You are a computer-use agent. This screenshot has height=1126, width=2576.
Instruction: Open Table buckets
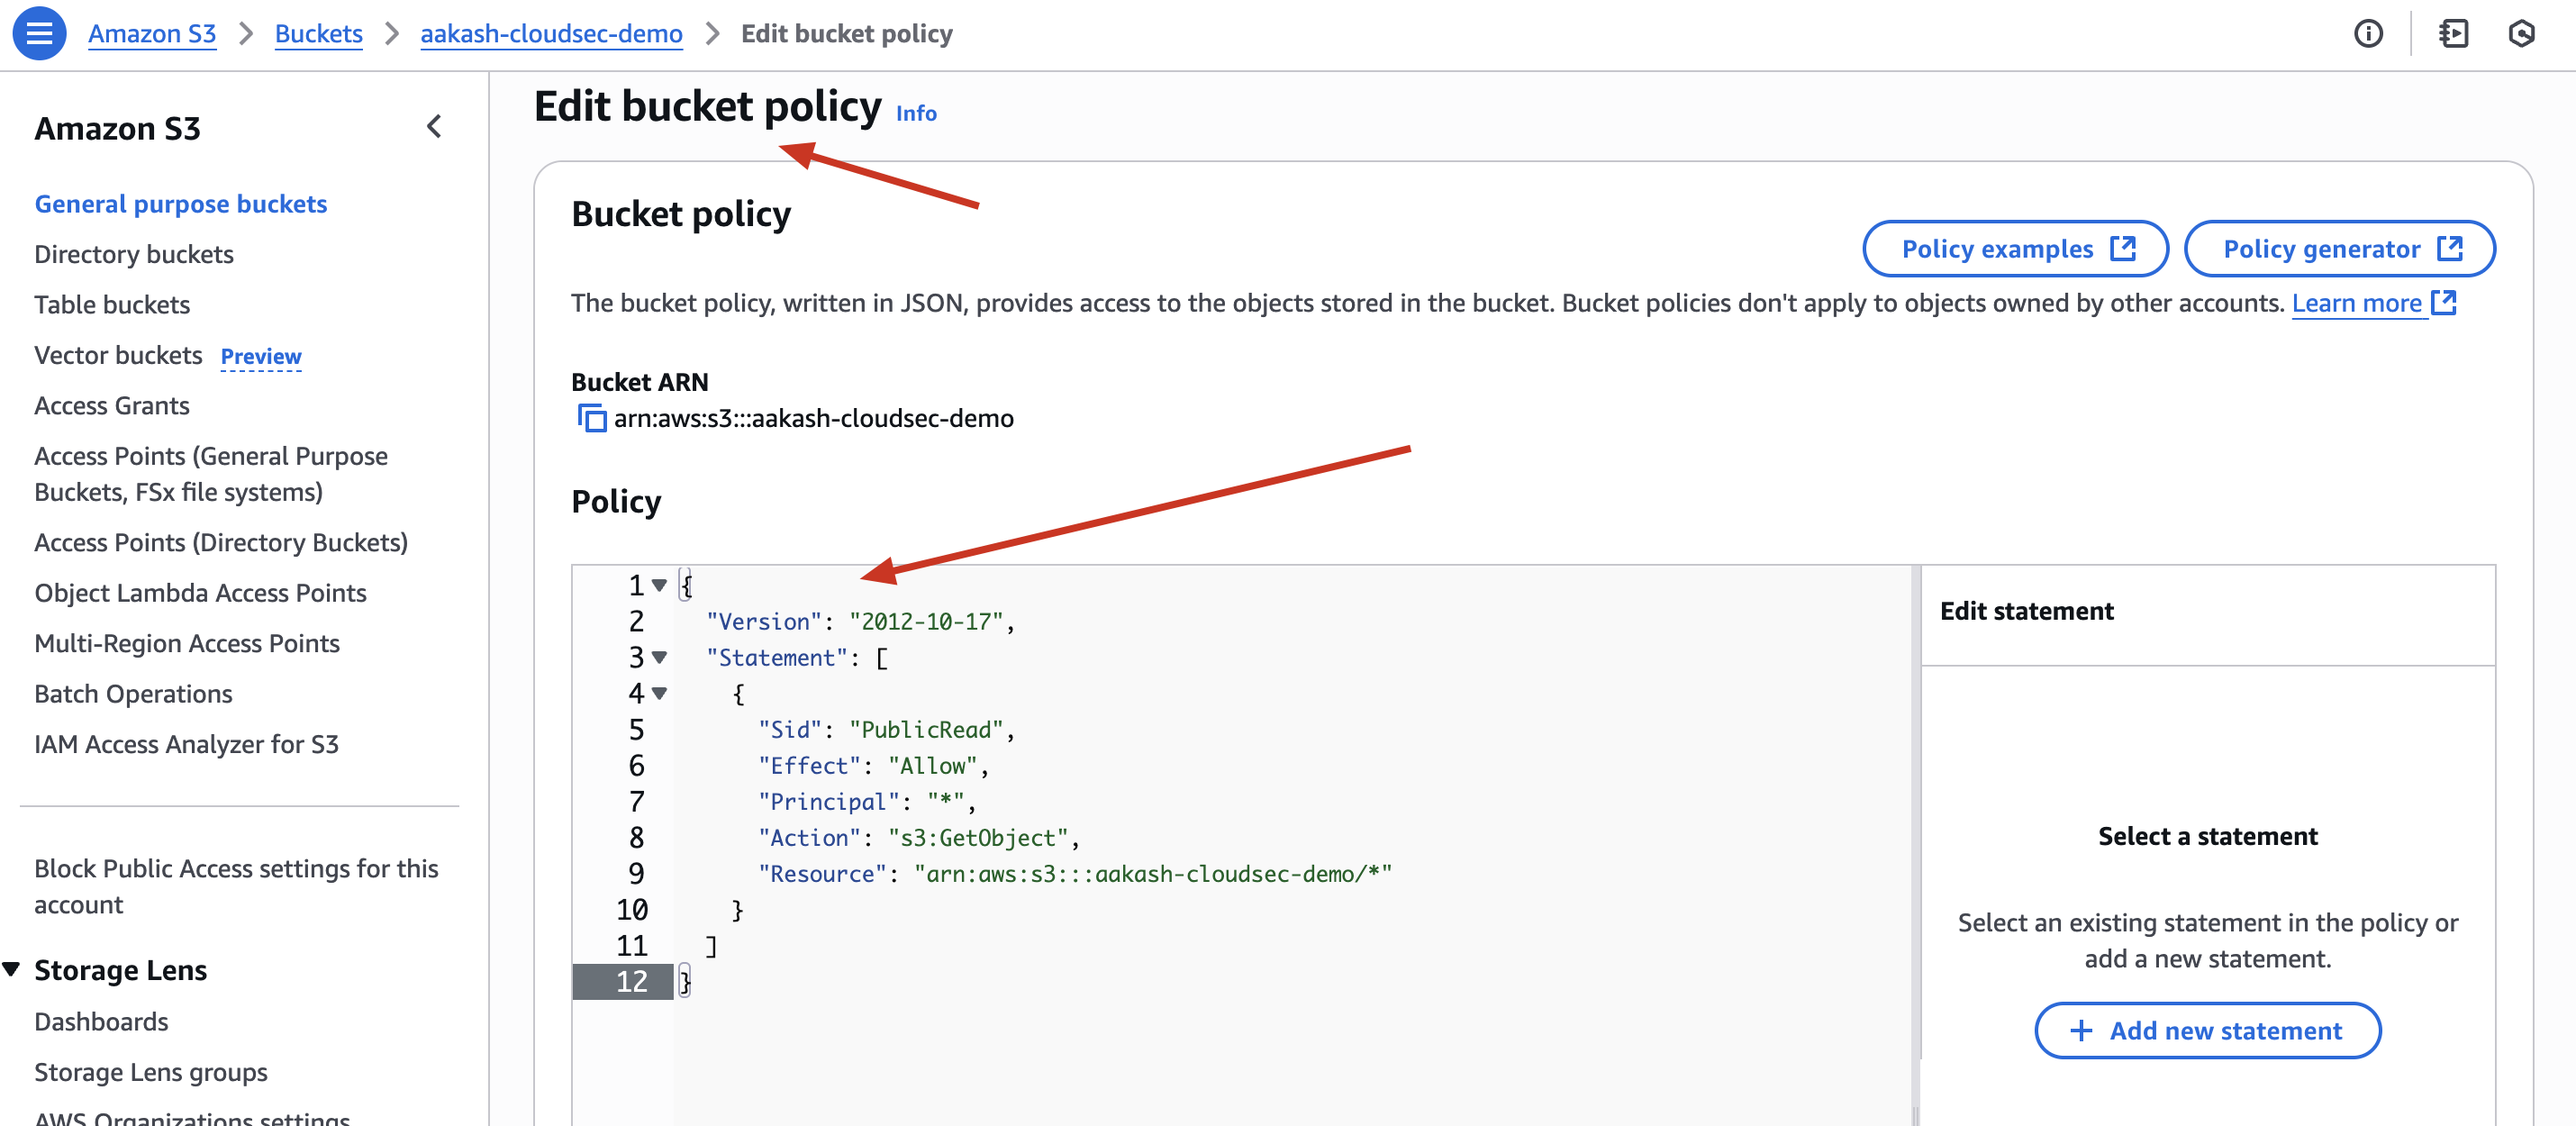click(112, 305)
